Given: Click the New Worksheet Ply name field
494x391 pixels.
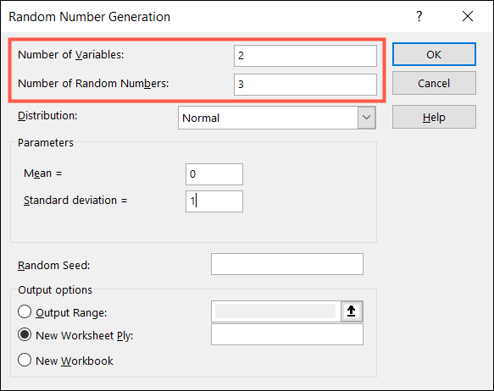Looking at the screenshot, I should point(287,334).
